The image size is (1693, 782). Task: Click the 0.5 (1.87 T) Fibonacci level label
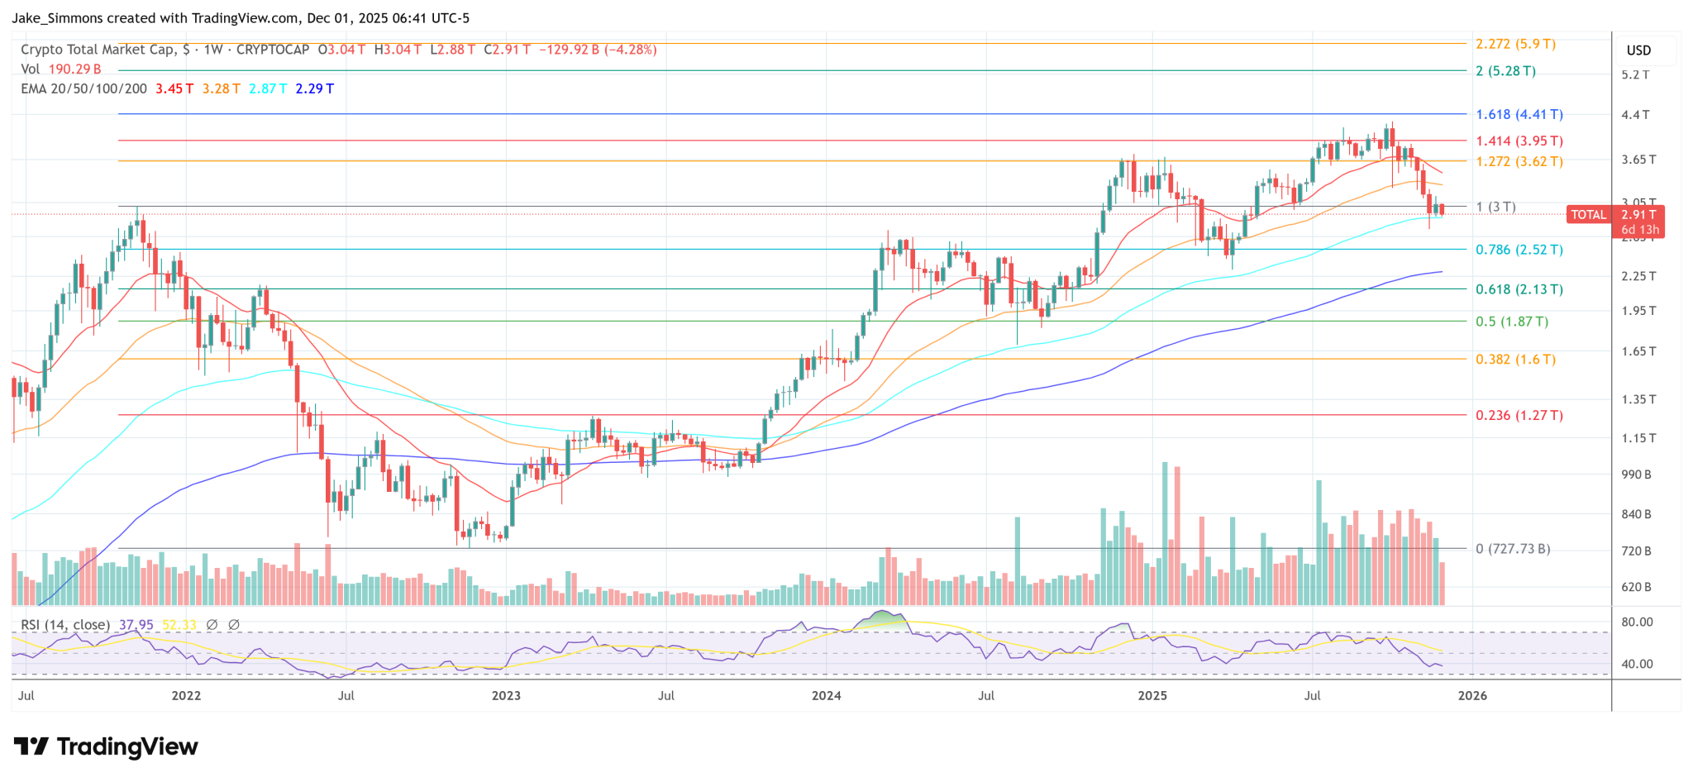tap(1513, 322)
